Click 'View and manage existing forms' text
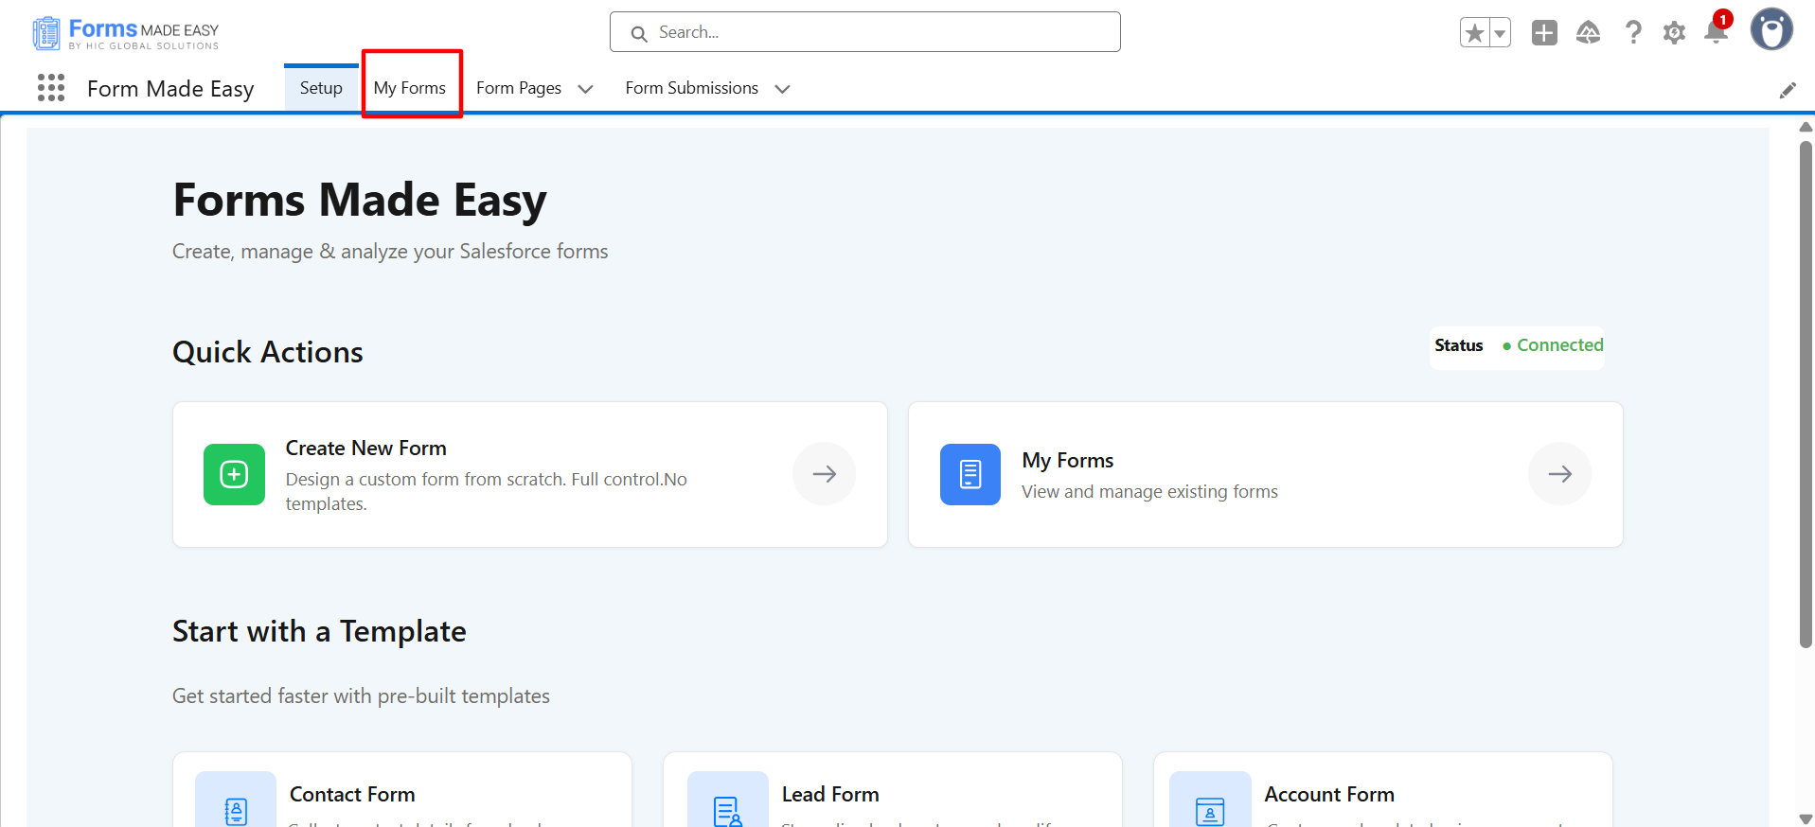This screenshot has width=1815, height=827. [x=1149, y=491]
